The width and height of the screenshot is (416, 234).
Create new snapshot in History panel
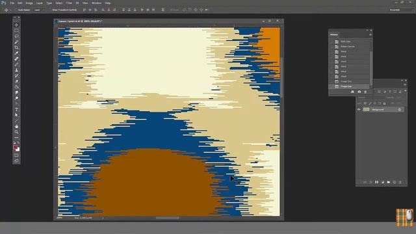tap(359, 92)
